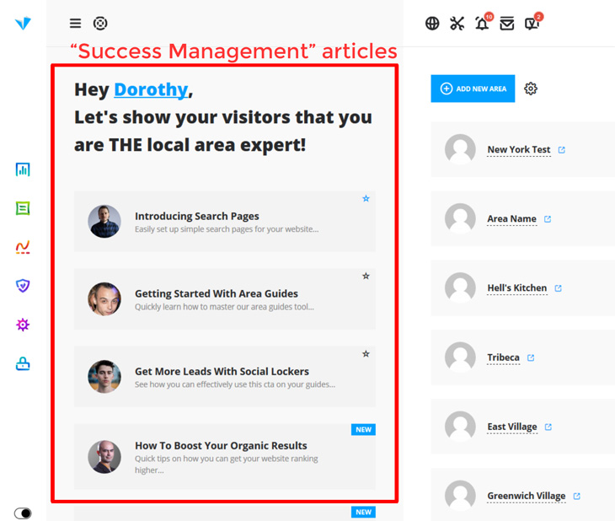Screen dimensions: 615x521
Task: Open the New York Test area
Action: click(518, 149)
